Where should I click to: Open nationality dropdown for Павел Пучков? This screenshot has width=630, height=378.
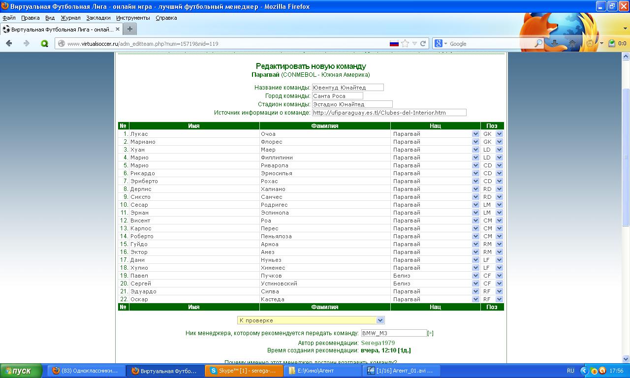point(475,276)
